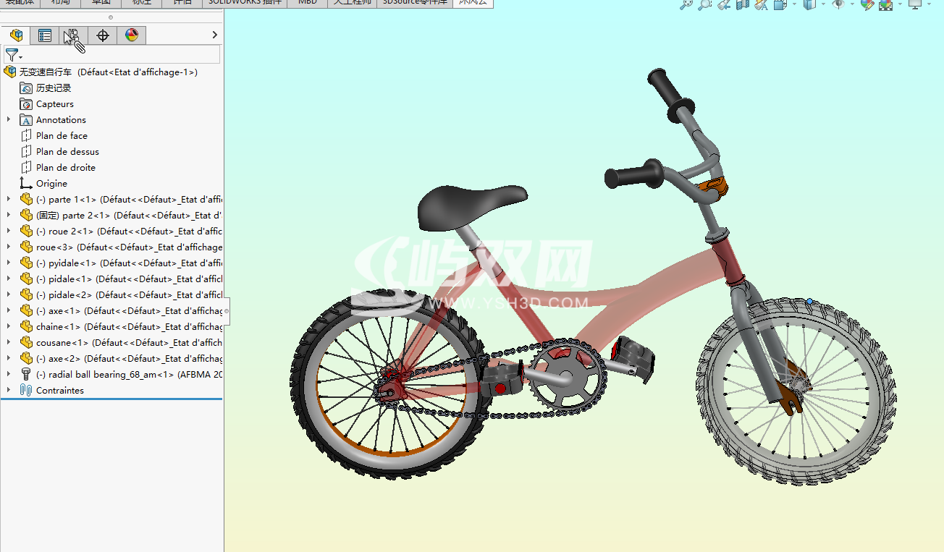
Task: Click the Capteurs sensor icon
Action: (x=26, y=103)
